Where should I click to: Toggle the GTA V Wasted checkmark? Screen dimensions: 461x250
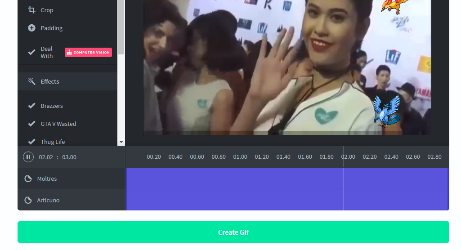(31, 124)
